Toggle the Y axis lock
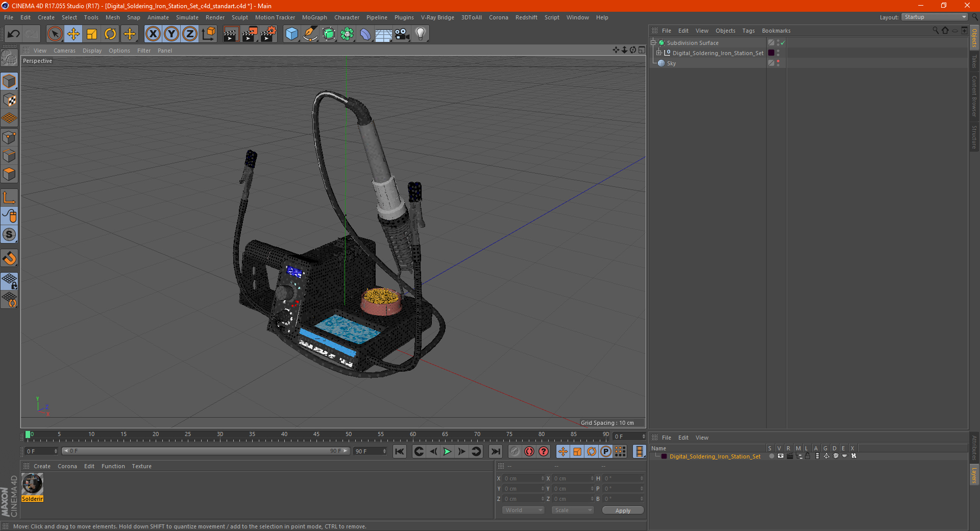This screenshot has height=531, width=980. point(171,34)
